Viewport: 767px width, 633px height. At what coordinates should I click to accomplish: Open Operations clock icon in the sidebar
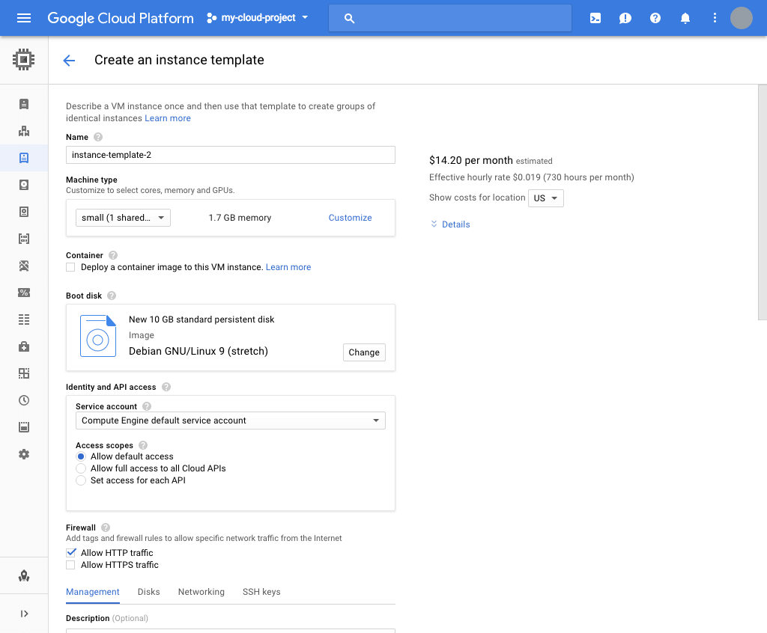24,400
